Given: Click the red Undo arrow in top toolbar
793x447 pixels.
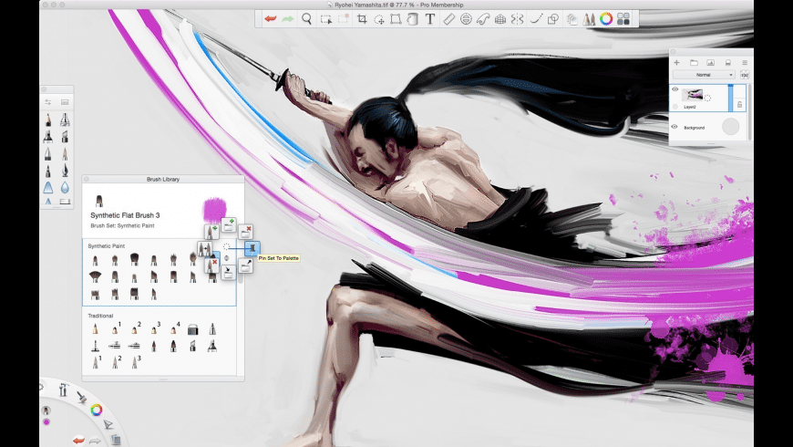Looking at the screenshot, I should (271, 18).
